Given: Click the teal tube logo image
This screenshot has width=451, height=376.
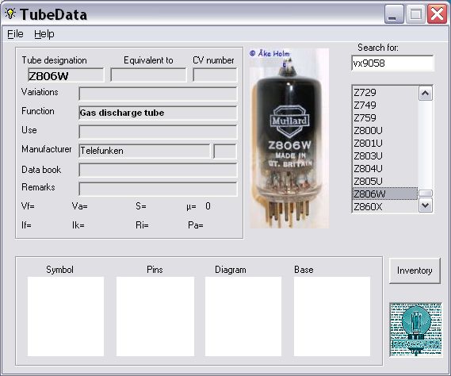Looking at the screenshot, I should [416, 330].
